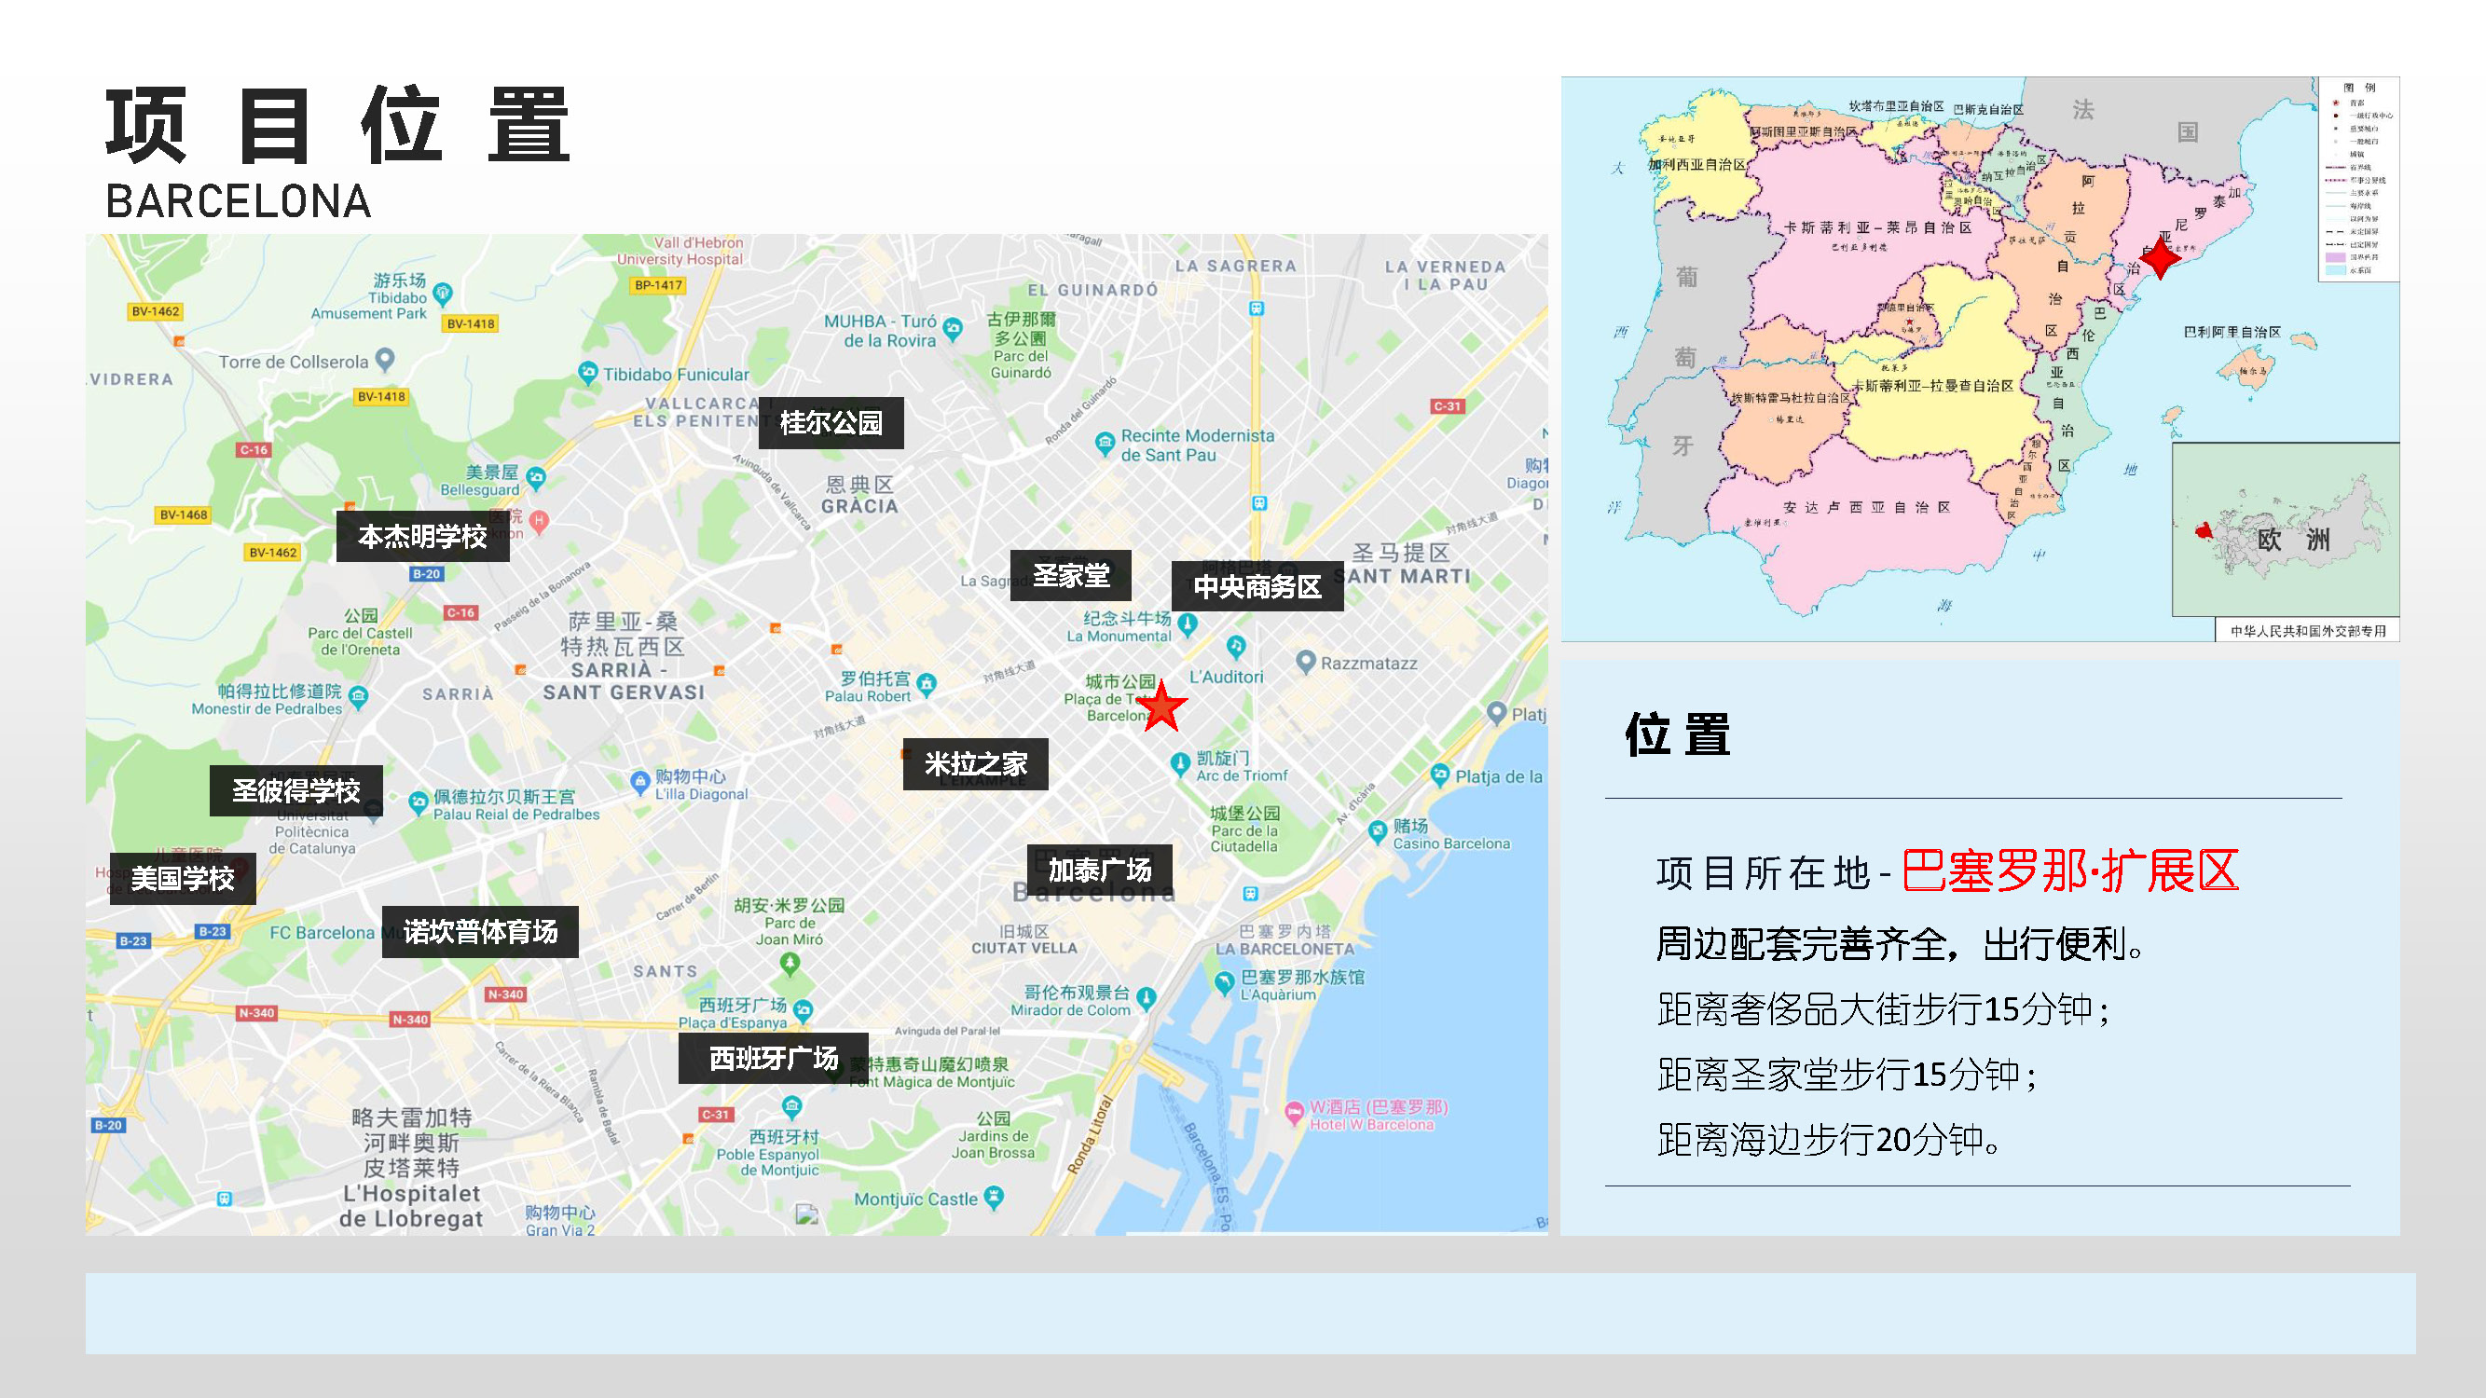Image resolution: width=2486 pixels, height=1398 pixels.
Task: Click the line 距离圣家堂步行15分钟
Action: coord(1847,1075)
